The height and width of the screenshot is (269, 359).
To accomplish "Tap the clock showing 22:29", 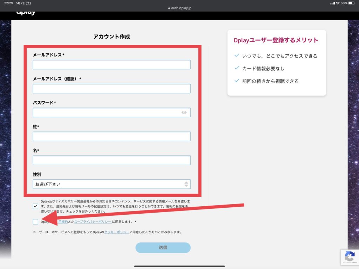I will click(8, 3).
